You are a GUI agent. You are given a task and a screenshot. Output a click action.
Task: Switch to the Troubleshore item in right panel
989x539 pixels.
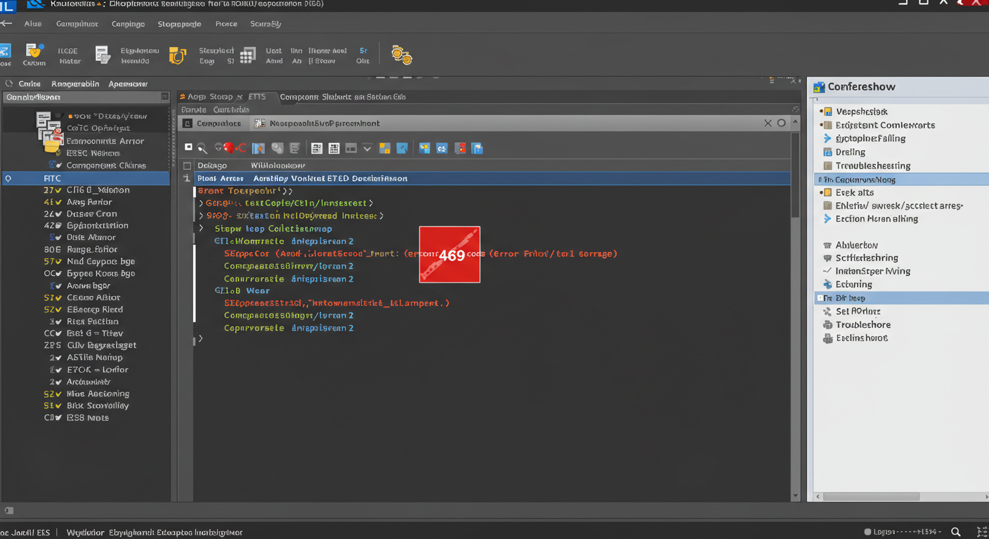tap(863, 325)
